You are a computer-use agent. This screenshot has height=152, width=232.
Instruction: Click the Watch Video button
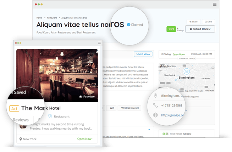(x=143, y=54)
